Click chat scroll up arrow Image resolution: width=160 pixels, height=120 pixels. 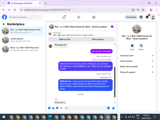point(115,44)
